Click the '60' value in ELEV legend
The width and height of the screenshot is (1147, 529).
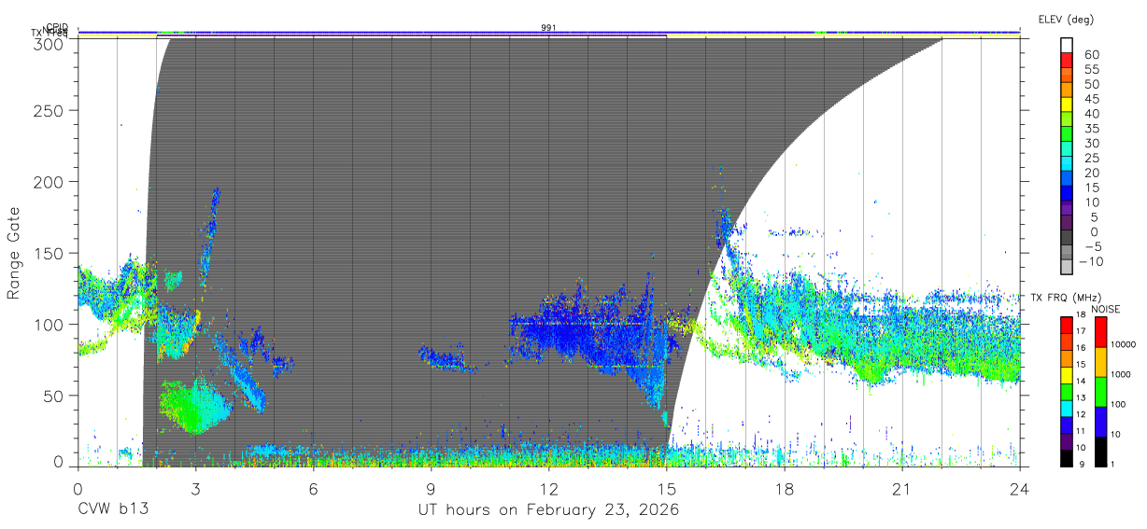coord(1091,55)
